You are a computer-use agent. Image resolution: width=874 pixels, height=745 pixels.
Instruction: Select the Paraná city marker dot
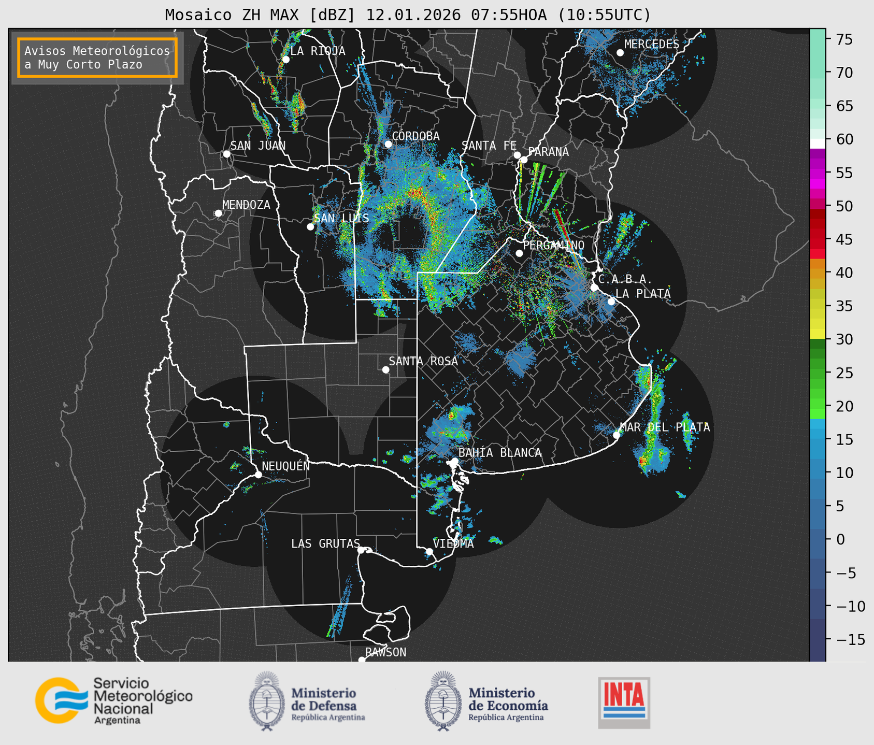coord(524,160)
